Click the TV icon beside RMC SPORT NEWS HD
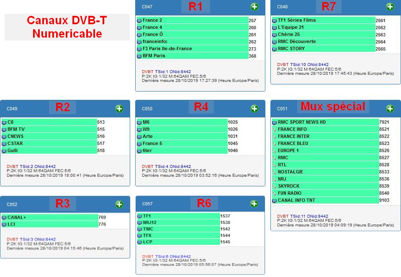Screen dimensions: 401x277 tap(275, 123)
